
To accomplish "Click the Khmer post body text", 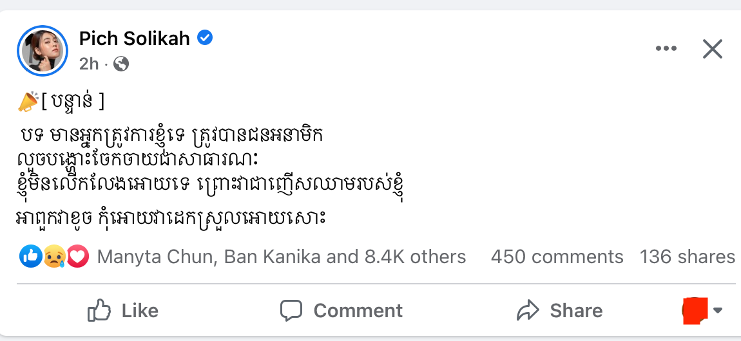I will (x=213, y=174).
